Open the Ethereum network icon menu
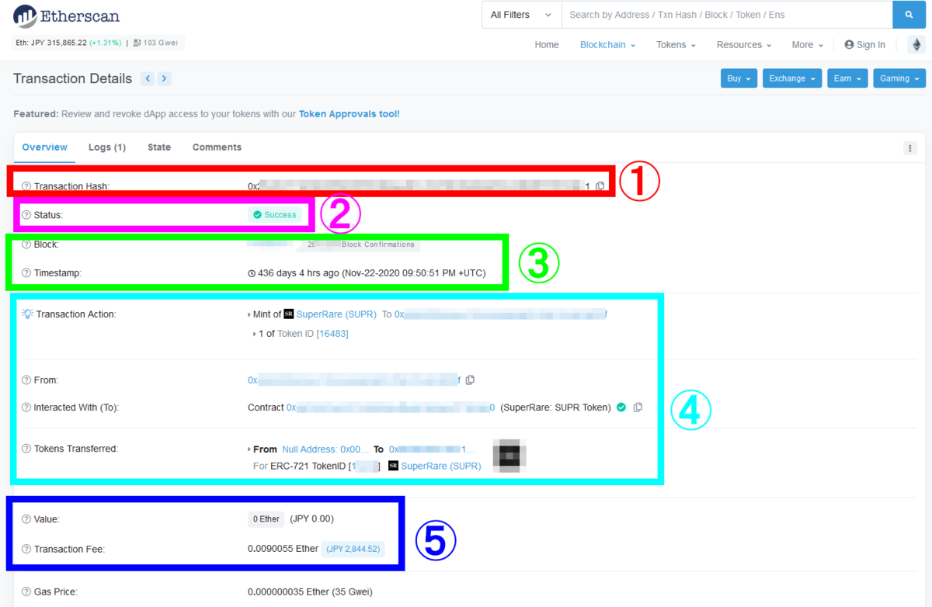The height and width of the screenshot is (607, 932). point(916,44)
